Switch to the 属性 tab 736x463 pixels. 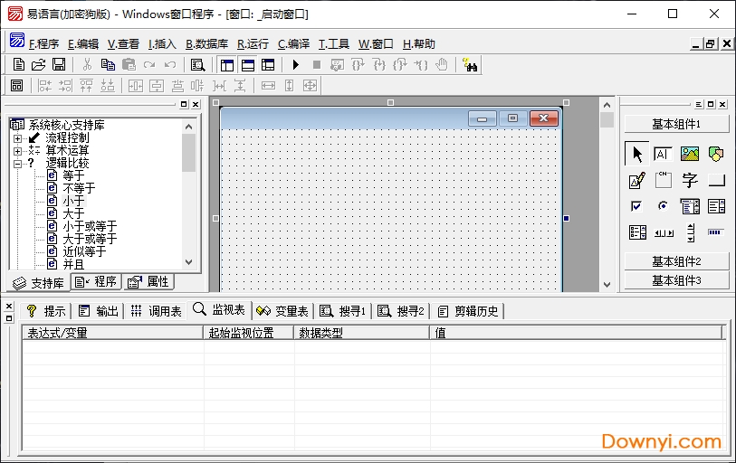tap(148, 281)
